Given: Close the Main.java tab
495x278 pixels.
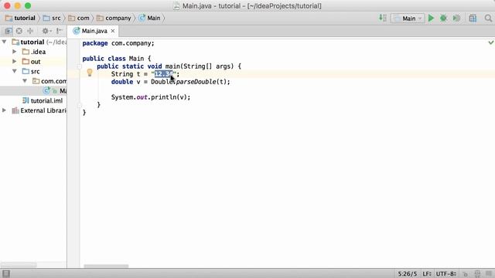Looking at the screenshot, I should click(x=113, y=31).
